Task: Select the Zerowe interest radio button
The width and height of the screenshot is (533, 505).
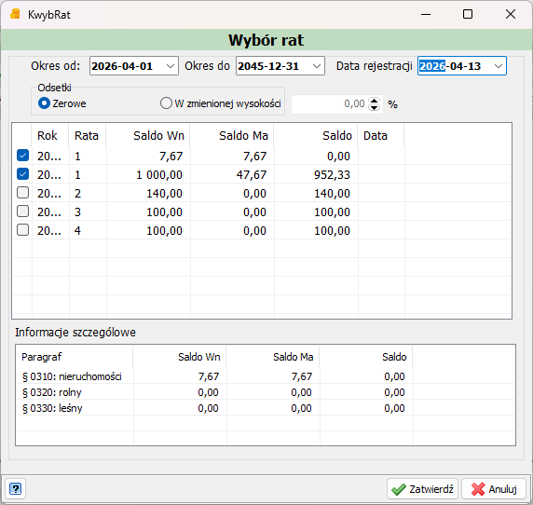Action: (x=44, y=103)
